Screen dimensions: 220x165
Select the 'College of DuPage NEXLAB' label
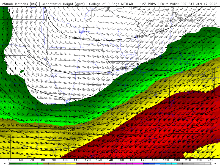tap(111, 4)
